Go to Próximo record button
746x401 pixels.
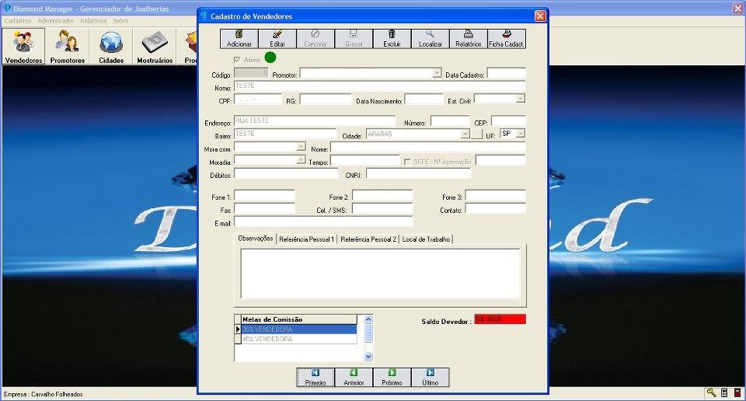click(x=392, y=378)
